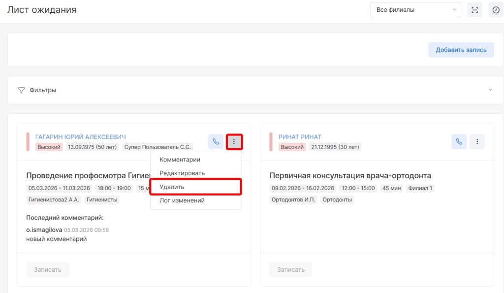Click the Первичная консультация врача-ортодонта title
This screenshot has width=504, height=293.
point(350,176)
